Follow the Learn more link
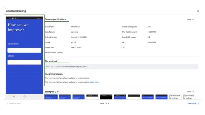Viewport: 205px width, 115px height. (94, 82)
